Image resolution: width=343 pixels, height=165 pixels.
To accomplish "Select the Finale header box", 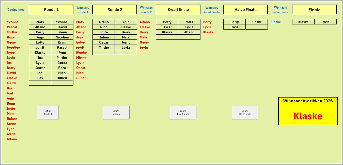I will (314, 10).
